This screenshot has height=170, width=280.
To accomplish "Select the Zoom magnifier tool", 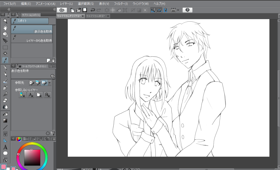I will (5, 21).
